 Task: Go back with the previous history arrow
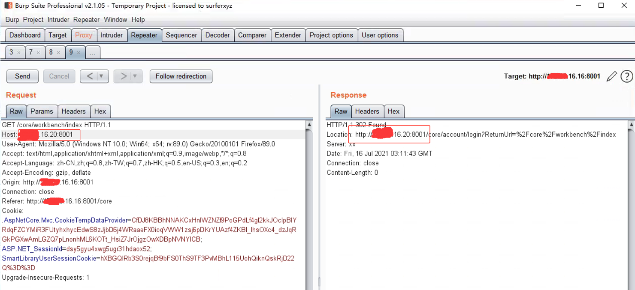pyautogui.click(x=89, y=76)
